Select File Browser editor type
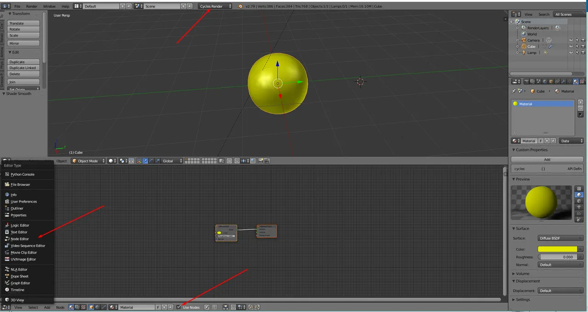 click(x=20, y=184)
